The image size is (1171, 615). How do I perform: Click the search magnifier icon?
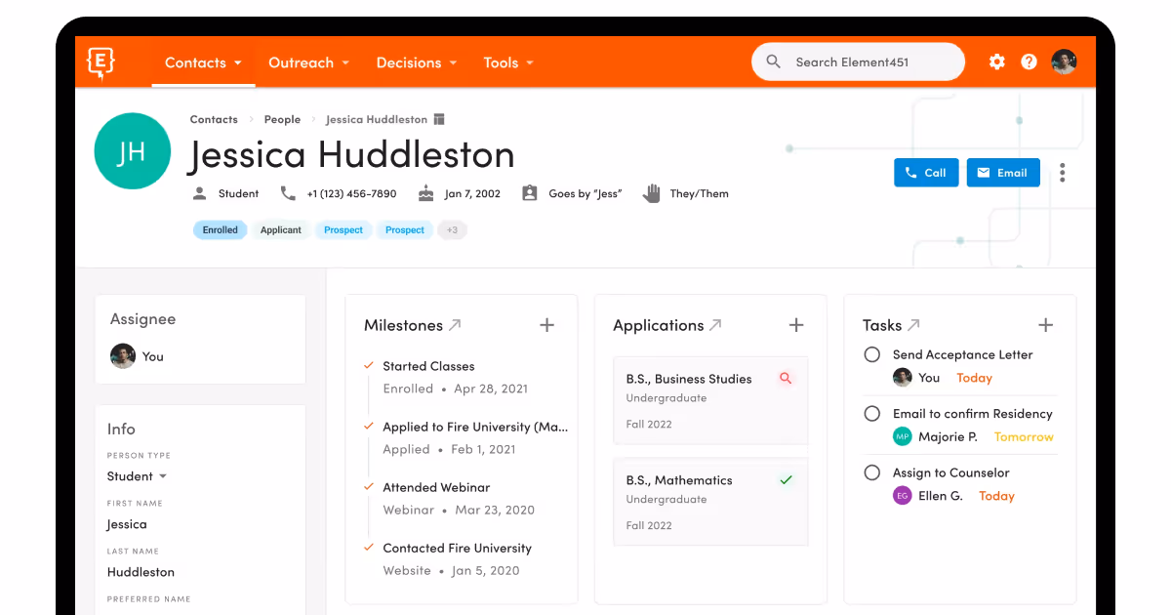[x=774, y=62]
